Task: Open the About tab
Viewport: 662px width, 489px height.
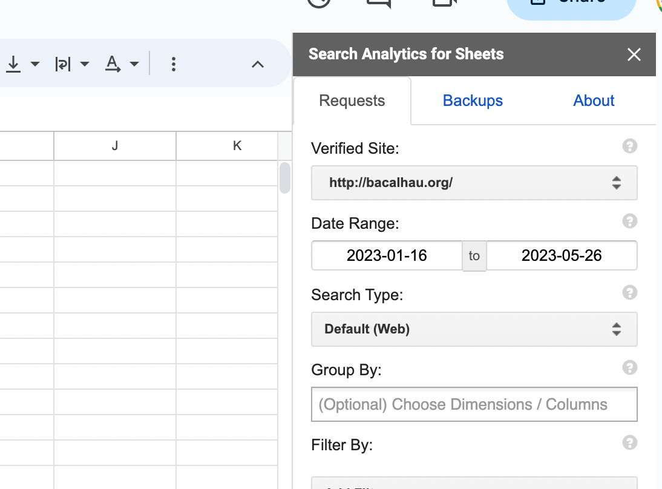Action: pos(593,100)
